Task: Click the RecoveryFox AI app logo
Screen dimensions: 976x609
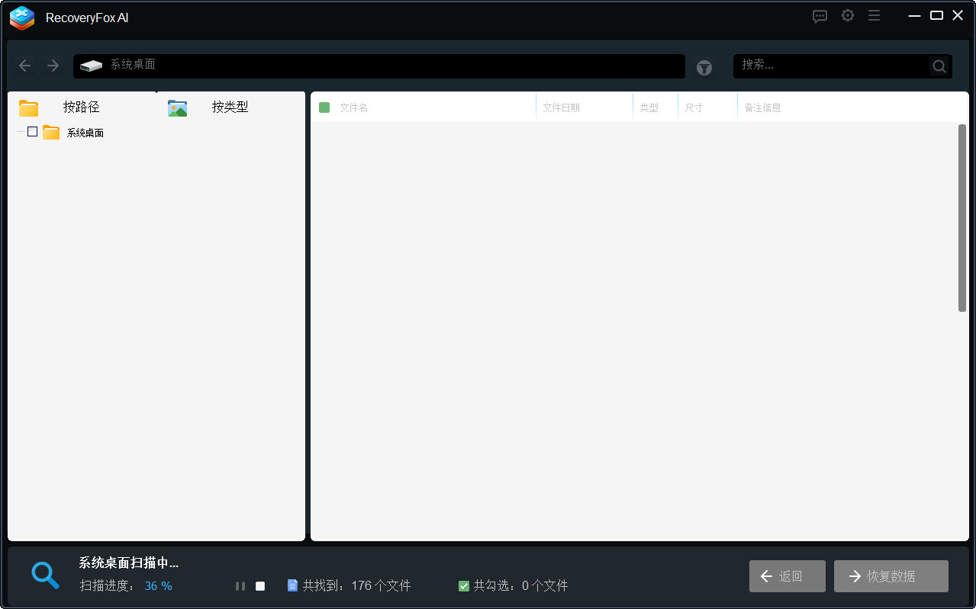Action: click(x=21, y=18)
